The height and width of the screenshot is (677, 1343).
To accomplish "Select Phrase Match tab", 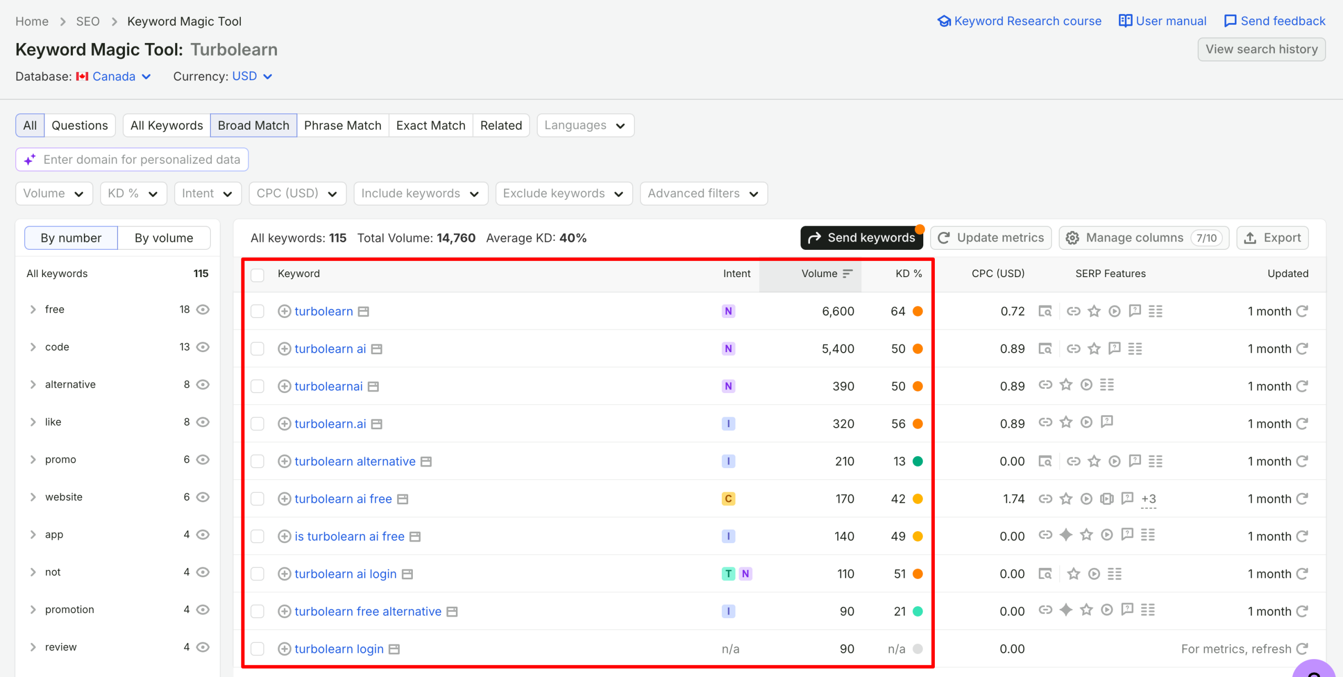I will click(343, 125).
